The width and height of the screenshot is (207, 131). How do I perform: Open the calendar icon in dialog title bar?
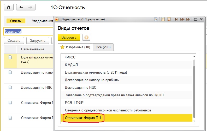[169, 19]
